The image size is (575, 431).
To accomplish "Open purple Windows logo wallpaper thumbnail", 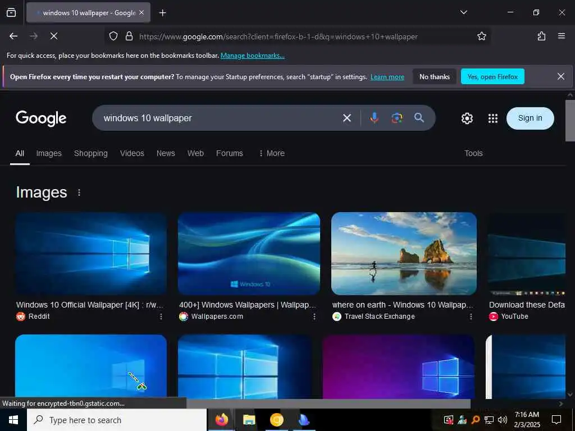I will point(398,366).
